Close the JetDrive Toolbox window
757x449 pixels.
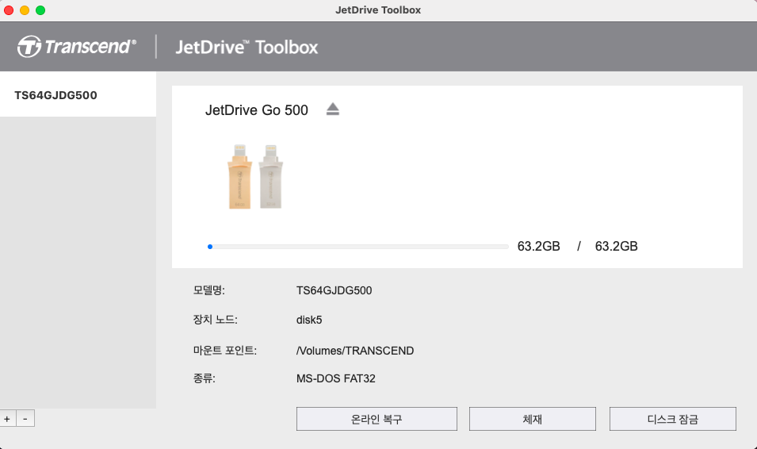(9, 10)
